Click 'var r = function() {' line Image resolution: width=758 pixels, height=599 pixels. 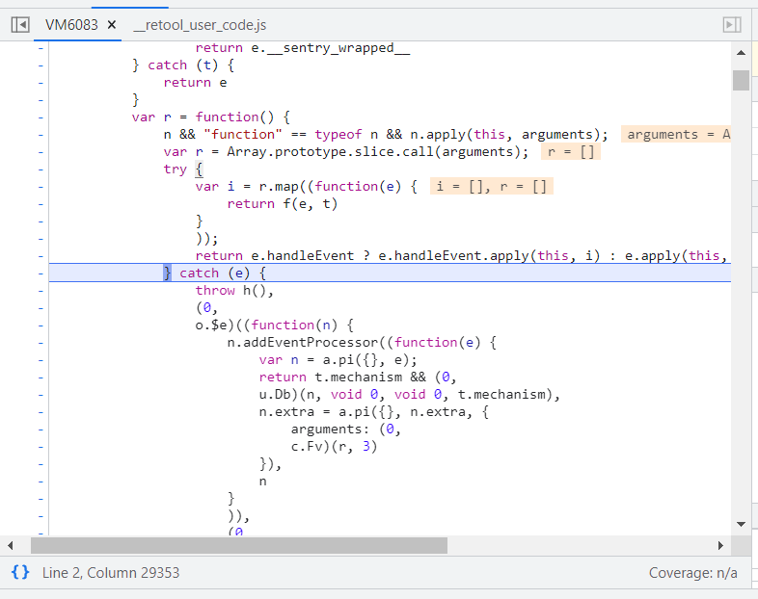pos(211,117)
